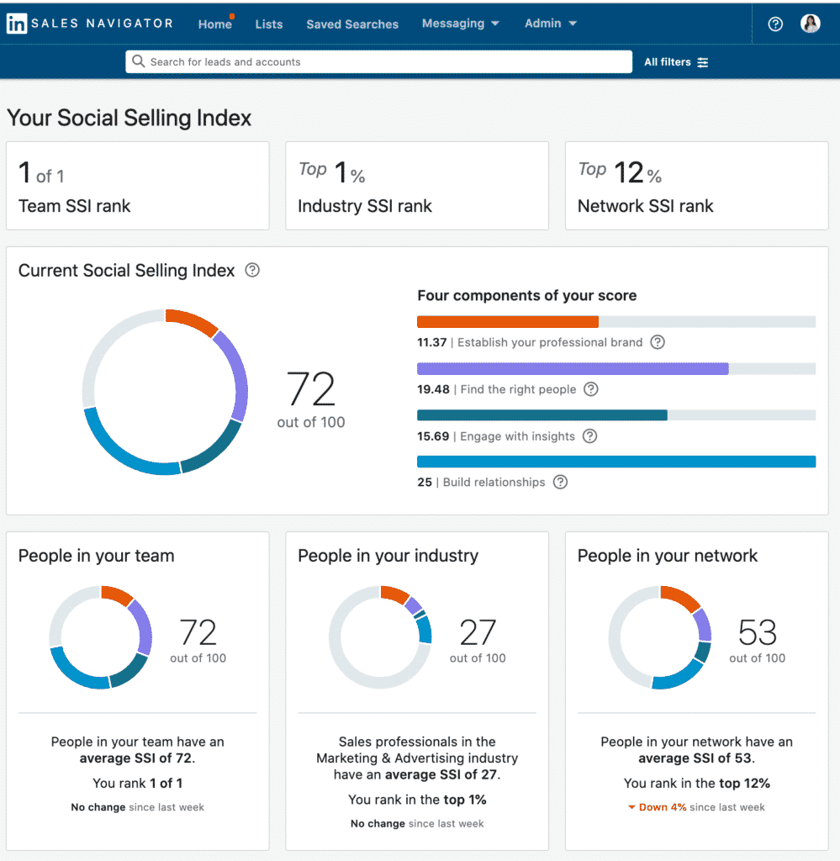
Task: Expand the Admin dropdown
Action: (x=550, y=24)
